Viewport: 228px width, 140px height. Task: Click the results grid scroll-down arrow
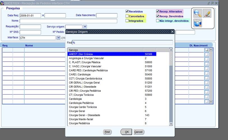211,102
